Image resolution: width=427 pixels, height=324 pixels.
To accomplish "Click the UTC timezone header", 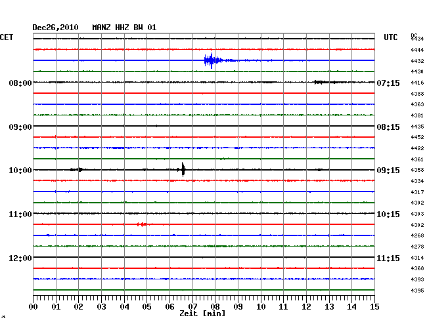I will tap(391, 37).
